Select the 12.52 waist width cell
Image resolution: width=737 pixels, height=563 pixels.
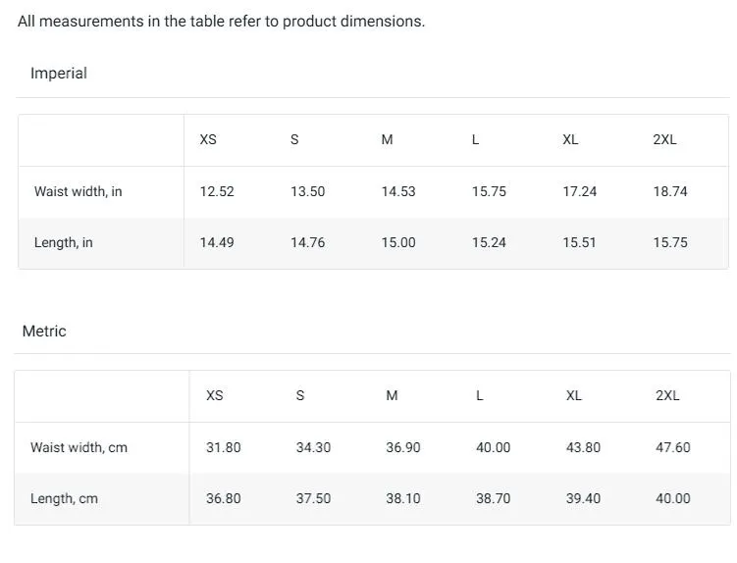click(x=217, y=191)
